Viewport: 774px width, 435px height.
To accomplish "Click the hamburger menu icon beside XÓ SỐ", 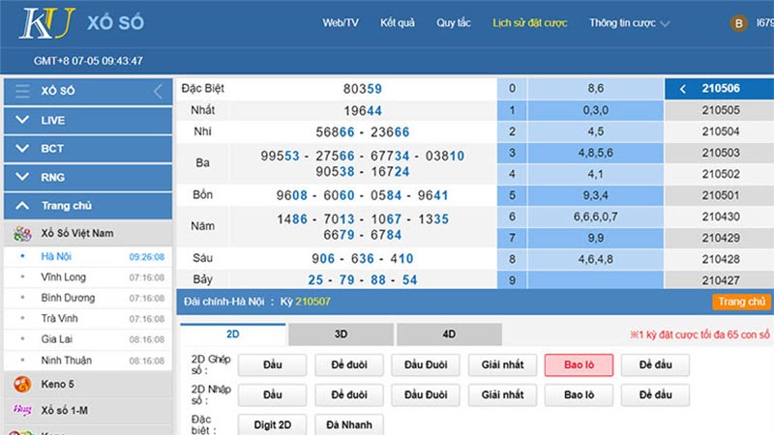I will click(22, 92).
